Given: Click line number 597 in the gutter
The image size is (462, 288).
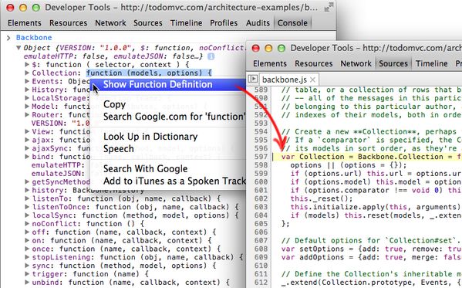Looking at the screenshot, I should [x=261, y=157].
